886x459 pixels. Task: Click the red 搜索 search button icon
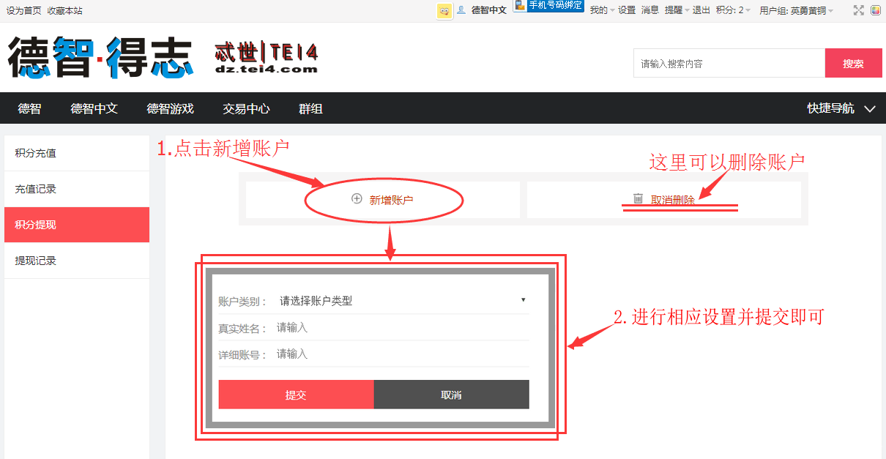pos(853,63)
